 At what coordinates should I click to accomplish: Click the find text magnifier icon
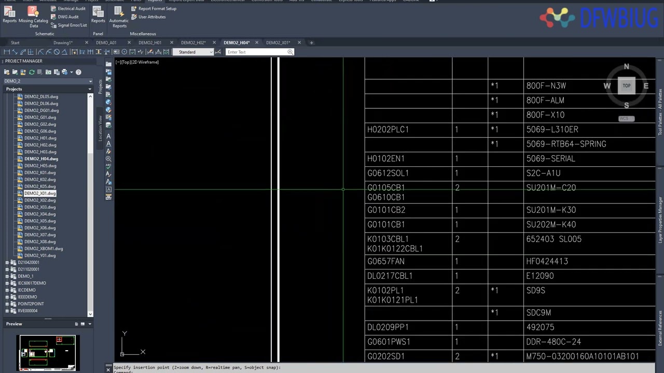pyautogui.click(x=290, y=52)
